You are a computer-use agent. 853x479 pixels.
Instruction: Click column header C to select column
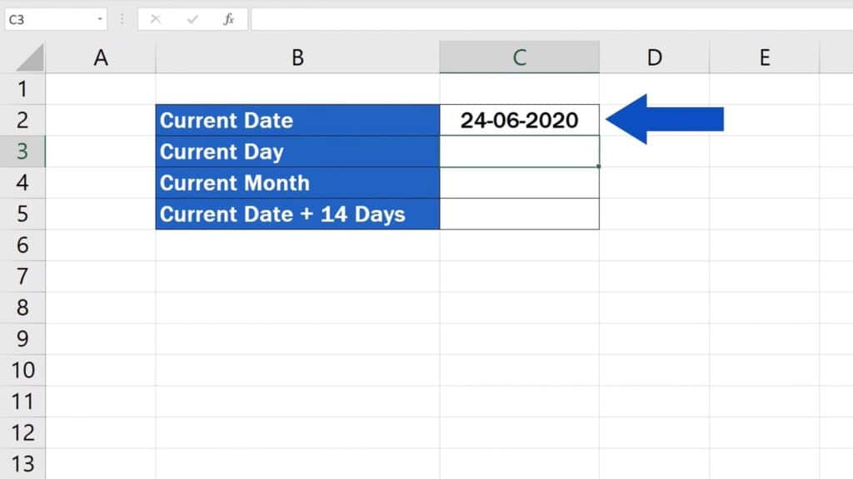518,57
